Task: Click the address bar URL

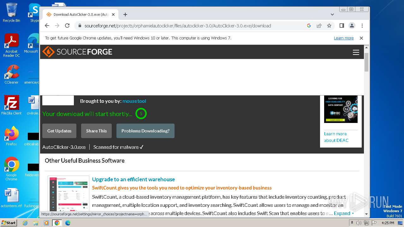Action: [178, 26]
